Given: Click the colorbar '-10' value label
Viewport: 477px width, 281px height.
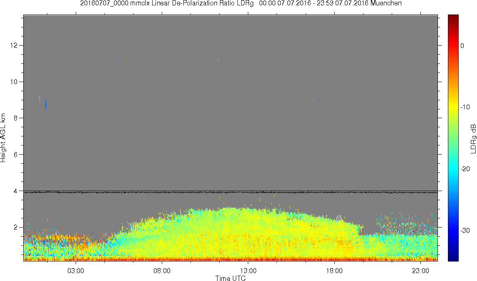Looking at the screenshot, I should tap(465, 107).
